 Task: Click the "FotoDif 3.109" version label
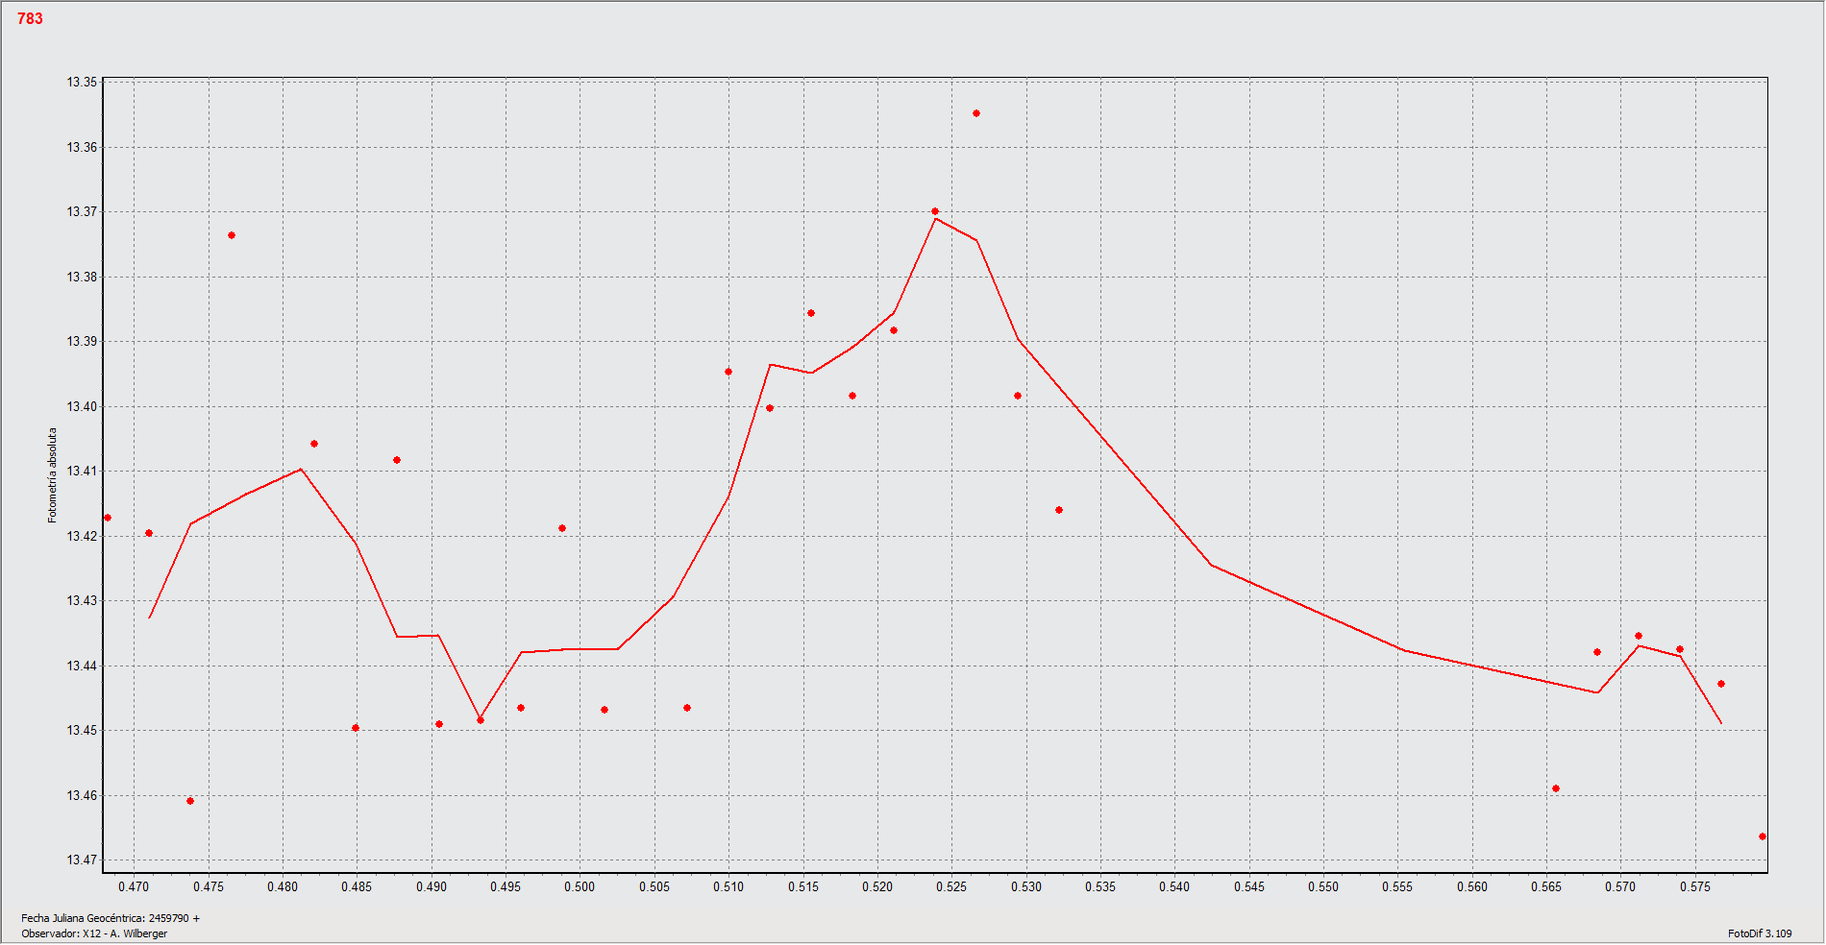tap(1760, 933)
